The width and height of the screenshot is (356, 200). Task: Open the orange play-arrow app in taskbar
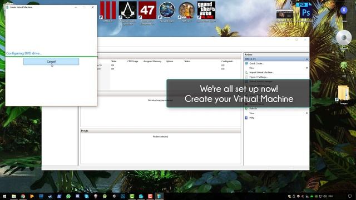pyautogui.click(x=32, y=196)
